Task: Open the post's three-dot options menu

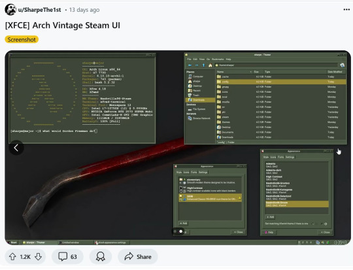Action: point(346,9)
